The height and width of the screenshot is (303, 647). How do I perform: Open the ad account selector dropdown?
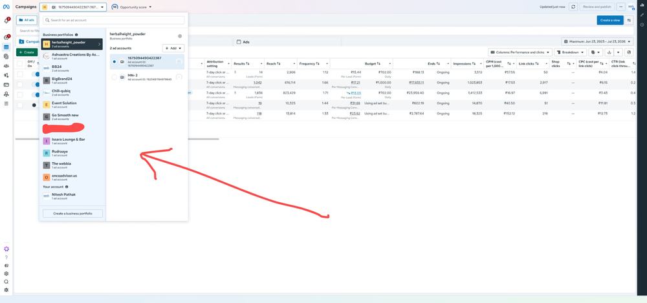[73, 7]
